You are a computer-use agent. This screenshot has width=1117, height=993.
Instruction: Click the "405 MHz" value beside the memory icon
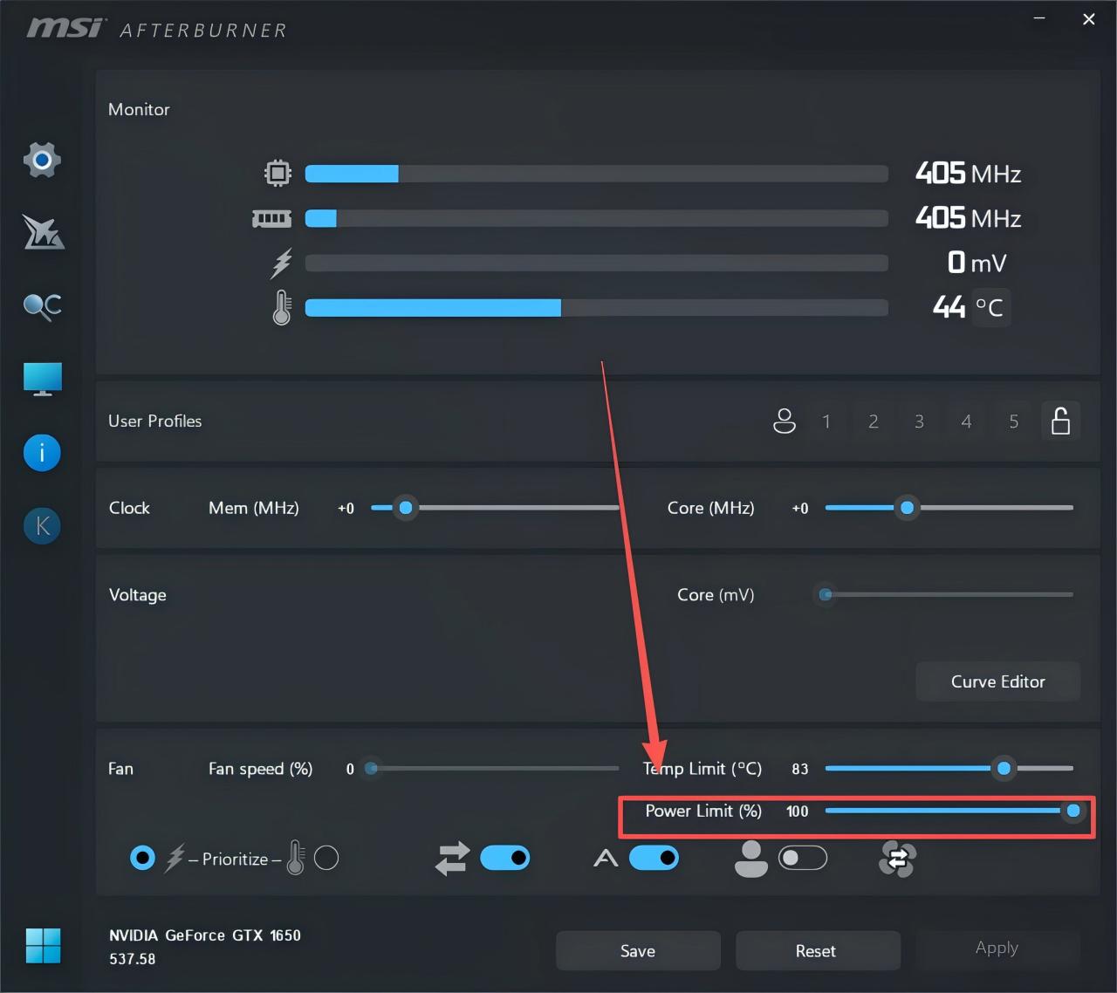pyautogui.click(x=968, y=218)
